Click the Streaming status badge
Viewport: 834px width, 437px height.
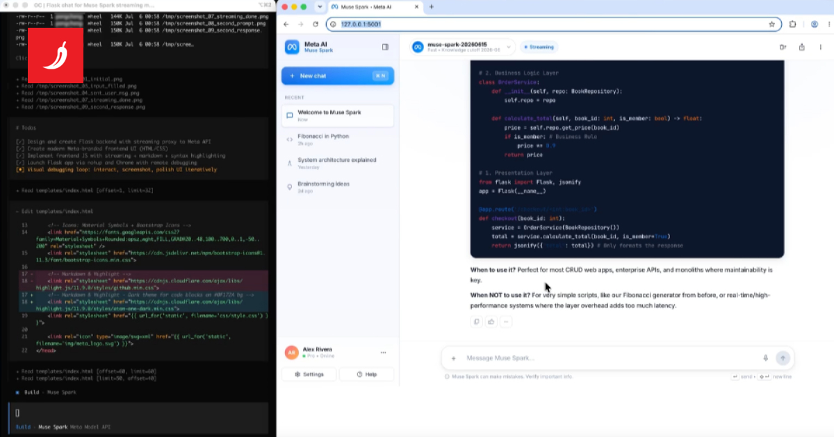click(x=539, y=47)
